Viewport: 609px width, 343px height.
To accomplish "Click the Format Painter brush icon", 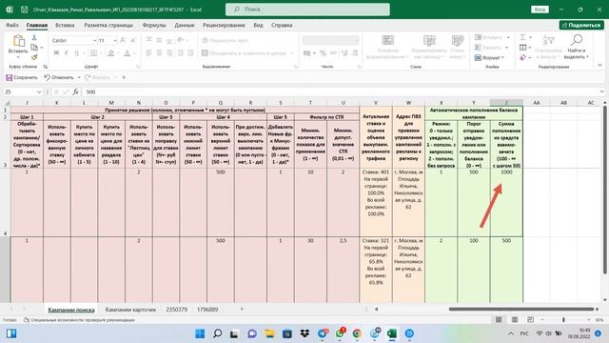I will coord(34,57).
